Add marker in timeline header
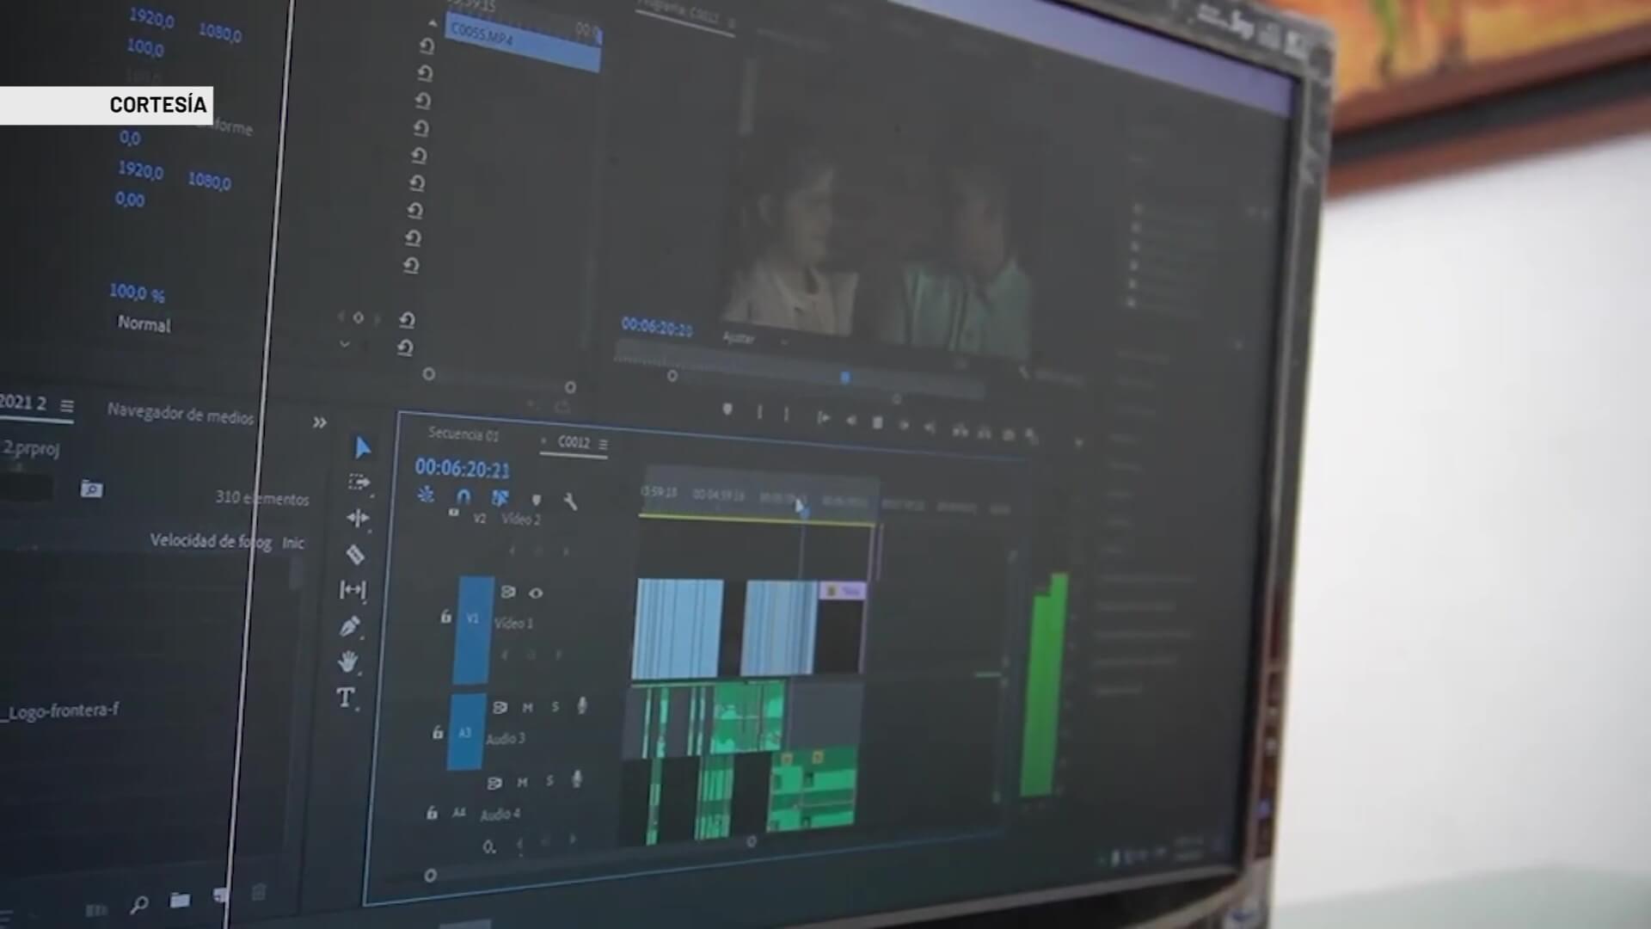This screenshot has height=929, width=1651. [x=536, y=500]
